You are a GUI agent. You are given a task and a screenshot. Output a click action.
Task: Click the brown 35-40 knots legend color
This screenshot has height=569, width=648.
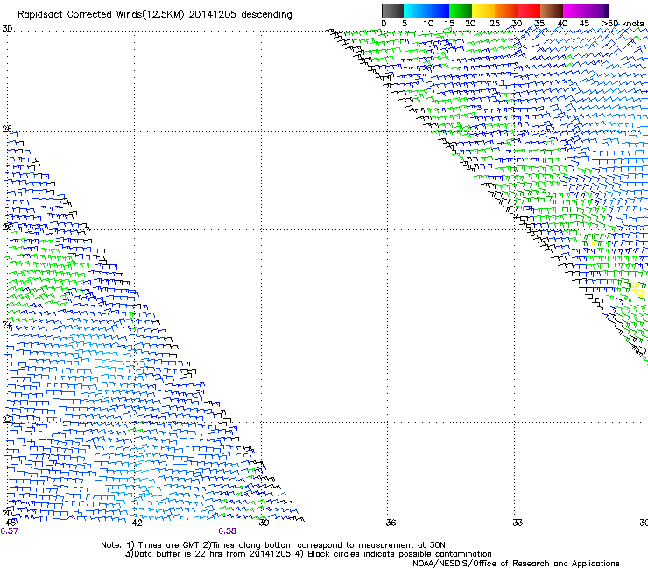tap(552, 11)
